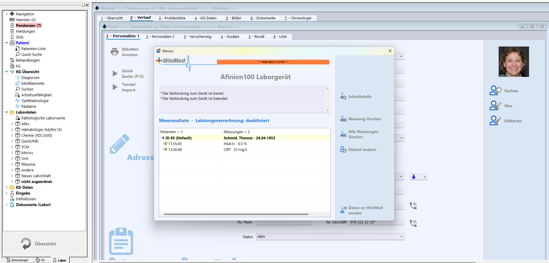Switch to the bottom Labor tab
Image resolution: width=549 pixels, height=263 pixels.
pos(60,260)
